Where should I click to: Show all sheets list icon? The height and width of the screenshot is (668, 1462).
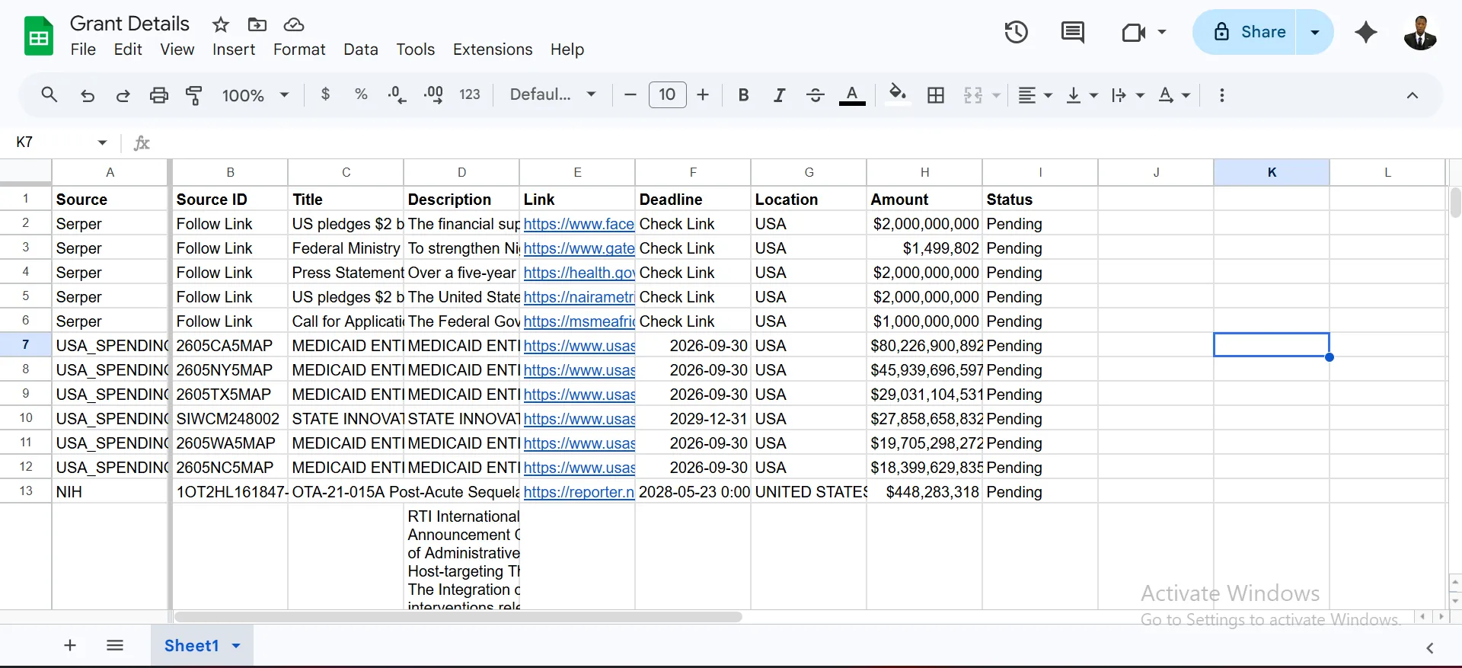coord(115,646)
